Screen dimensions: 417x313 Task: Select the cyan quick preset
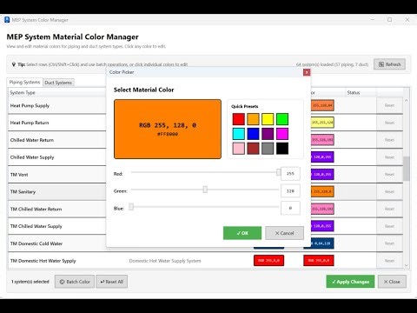[x=239, y=134]
